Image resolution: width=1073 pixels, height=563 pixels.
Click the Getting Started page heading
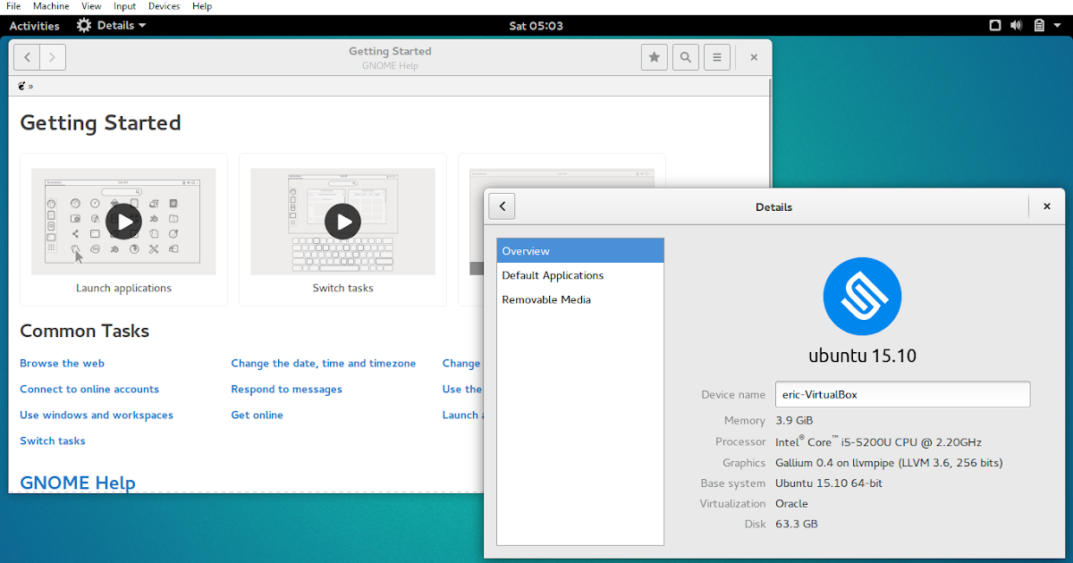point(100,122)
